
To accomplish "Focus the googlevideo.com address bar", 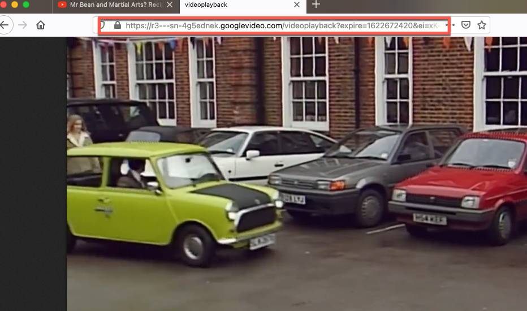I will click(283, 25).
